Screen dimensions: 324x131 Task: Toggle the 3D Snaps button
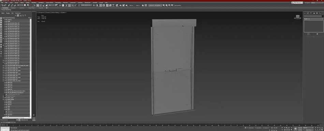point(66,5)
